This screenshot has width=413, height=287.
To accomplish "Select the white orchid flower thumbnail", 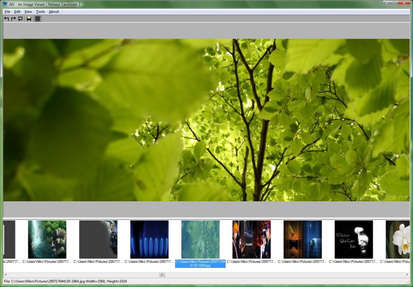I will tap(398, 240).
